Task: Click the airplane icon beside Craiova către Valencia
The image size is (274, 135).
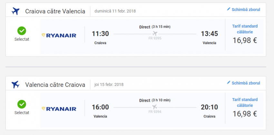Action: click(x=15, y=11)
